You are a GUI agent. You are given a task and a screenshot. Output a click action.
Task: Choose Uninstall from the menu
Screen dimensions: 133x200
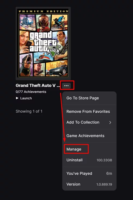pyautogui.click(x=89, y=160)
